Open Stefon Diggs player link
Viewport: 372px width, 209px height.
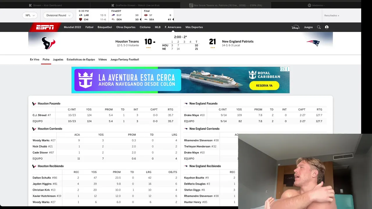(x=192, y=190)
